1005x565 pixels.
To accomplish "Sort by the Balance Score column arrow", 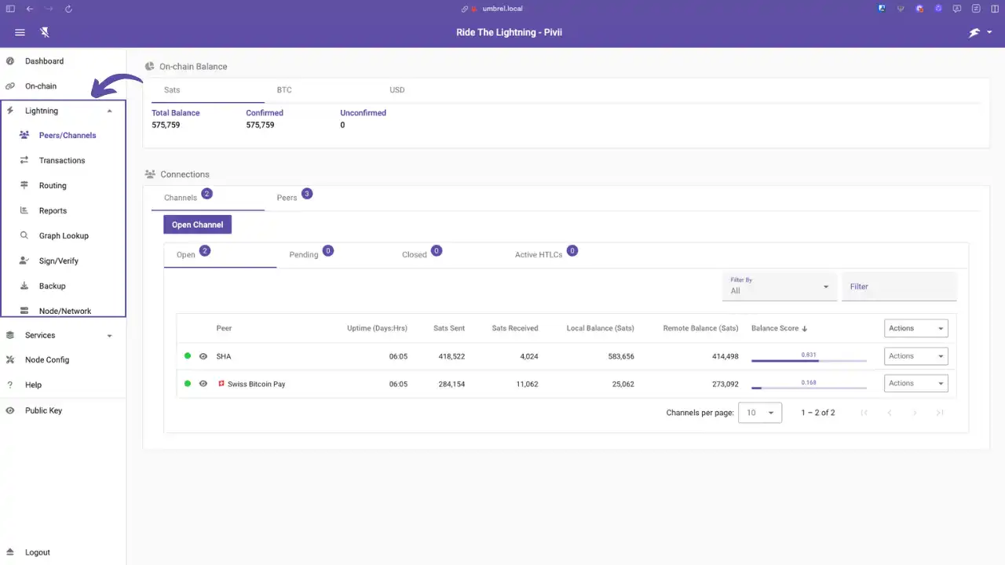I will tap(805, 329).
